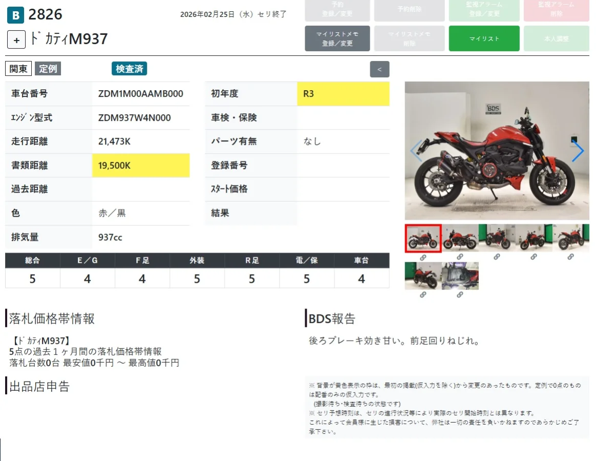This screenshot has height=461, width=596.
Task: Click マイリストメモ 登録/変更 button
Action: 337,38
